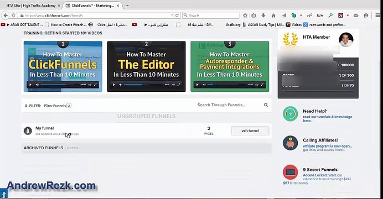Viewport: 383px width, 199px height.
Task: Click the 9 Secret Funnels laptop icon
Action: (x=290, y=172)
